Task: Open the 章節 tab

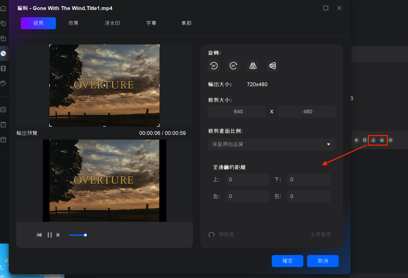Action: click(x=186, y=23)
